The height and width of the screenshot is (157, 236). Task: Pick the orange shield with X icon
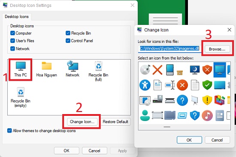(x=207, y=69)
